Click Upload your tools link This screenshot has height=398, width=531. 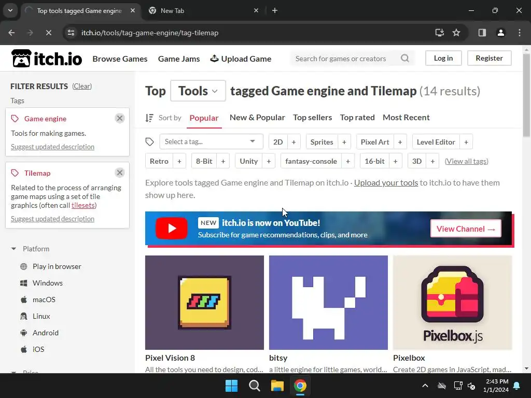point(386,183)
